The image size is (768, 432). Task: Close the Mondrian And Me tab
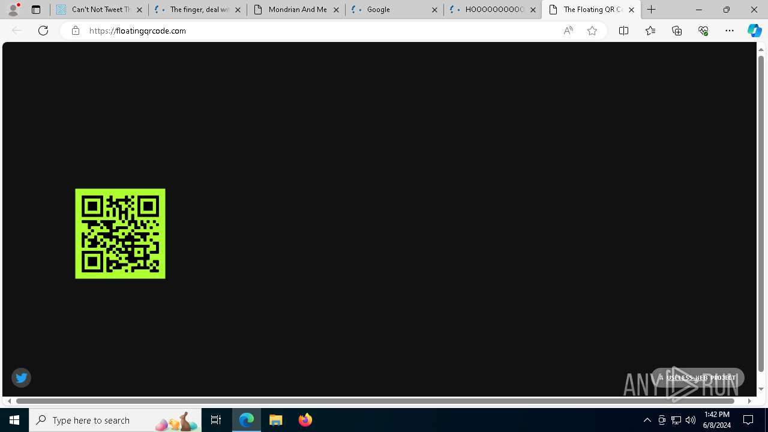coord(336,10)
